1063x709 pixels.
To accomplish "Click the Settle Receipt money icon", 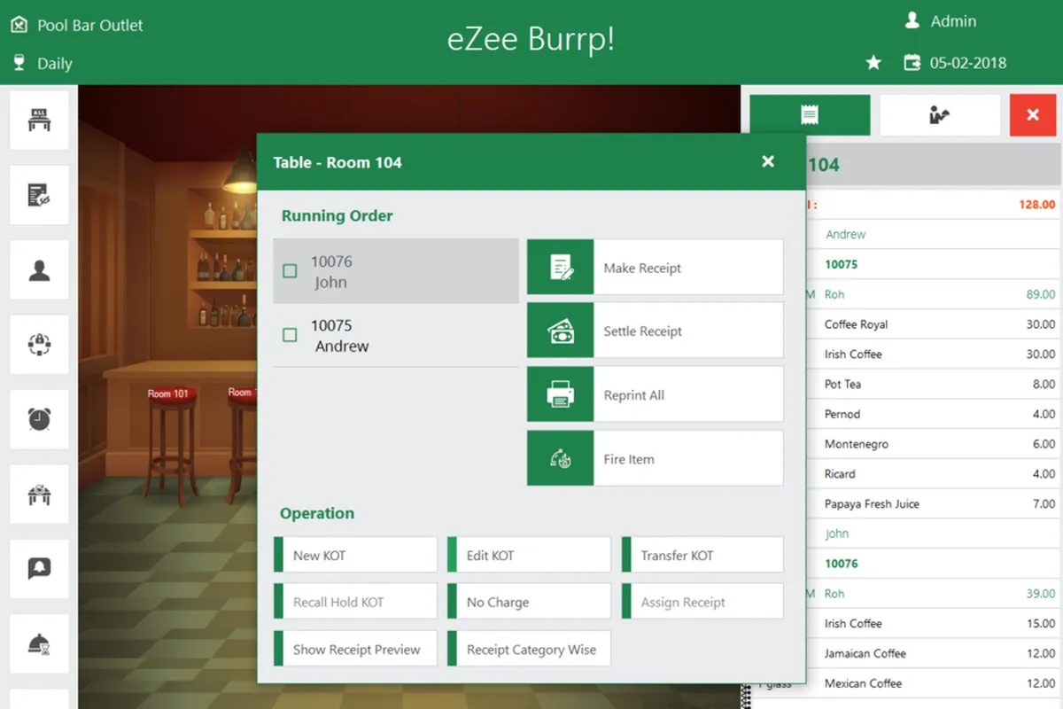I will click(x=560, y=331).
